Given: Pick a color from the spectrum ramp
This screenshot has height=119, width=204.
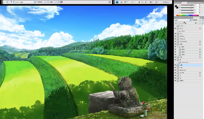Looking at the screenshot, I should pos(187,15).
